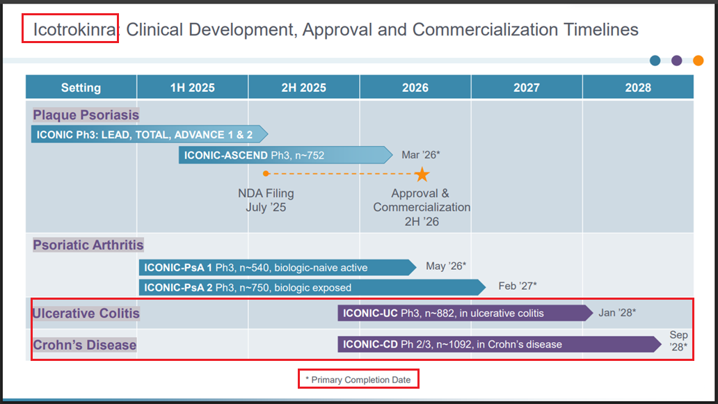Image resolution: width=718 pixels, height=404 pixels.
Task: Select the ICONIC-CD Ph 2/3 purple arrow bar
Action: (498, 344)
